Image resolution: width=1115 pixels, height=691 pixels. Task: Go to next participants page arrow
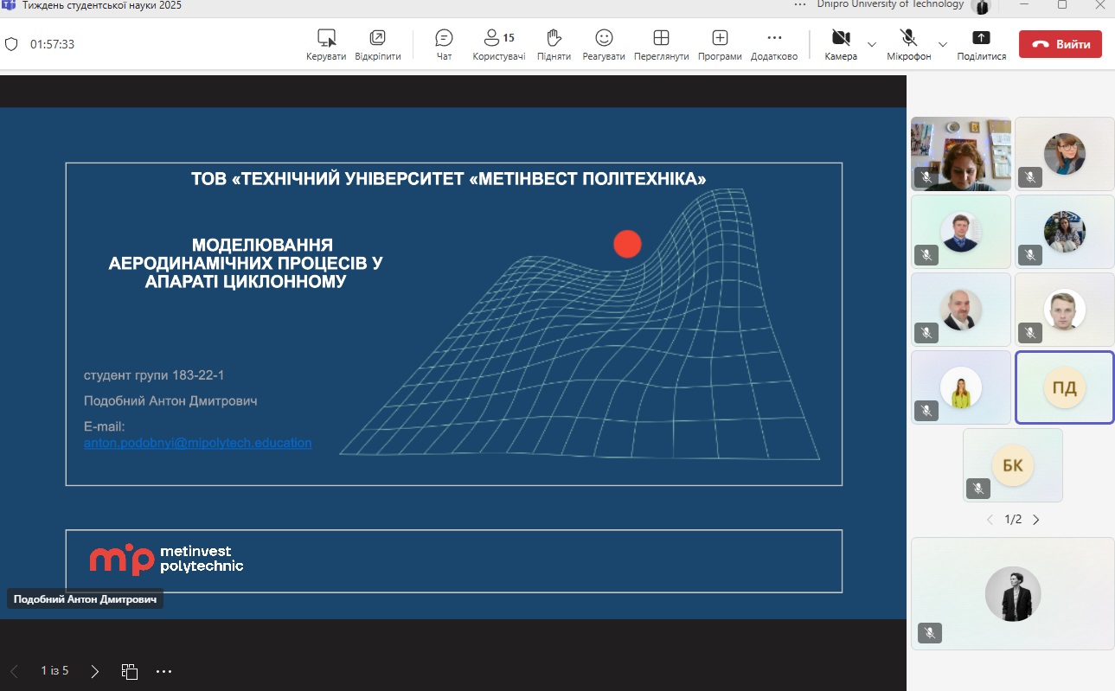(x=1036, y=520)
